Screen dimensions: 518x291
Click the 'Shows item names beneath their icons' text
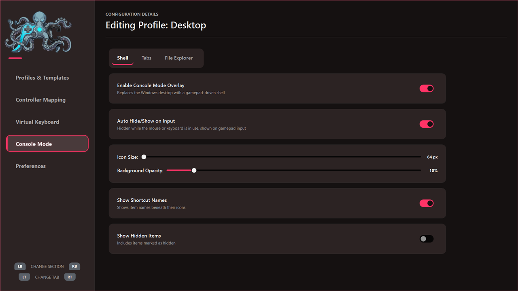coord(151,208)
